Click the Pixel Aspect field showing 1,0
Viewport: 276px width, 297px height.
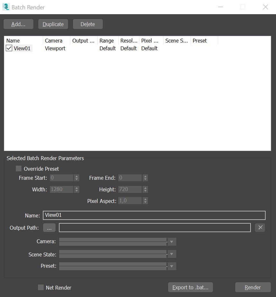(x=130, y=201)
